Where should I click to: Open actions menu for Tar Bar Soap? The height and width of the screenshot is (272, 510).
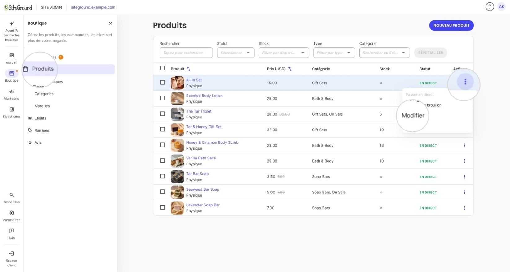tap(464, 177)
